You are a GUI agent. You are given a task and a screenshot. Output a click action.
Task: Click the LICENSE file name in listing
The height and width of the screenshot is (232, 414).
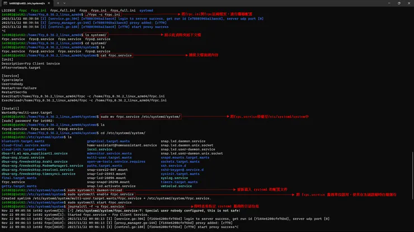pos(8,11)
